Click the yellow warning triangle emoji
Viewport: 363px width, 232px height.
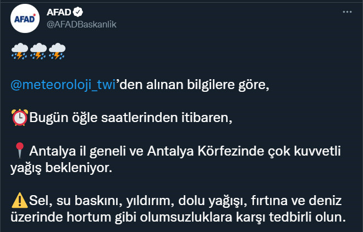tap(20, 200)
